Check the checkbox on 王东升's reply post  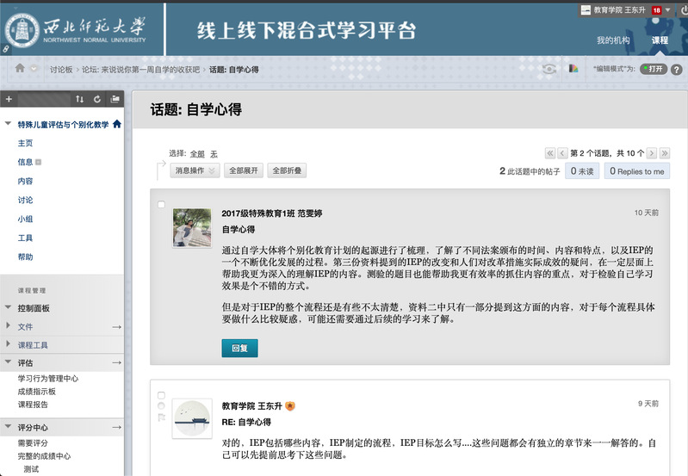click(161, 395)
